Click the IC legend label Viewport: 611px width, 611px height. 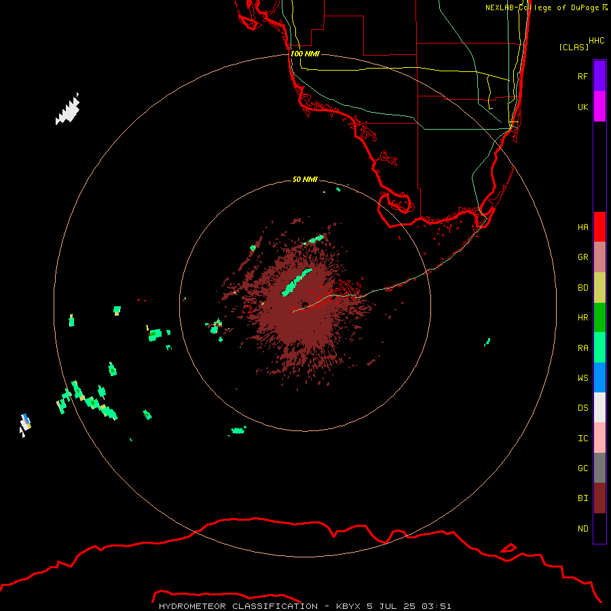[582, 439]
